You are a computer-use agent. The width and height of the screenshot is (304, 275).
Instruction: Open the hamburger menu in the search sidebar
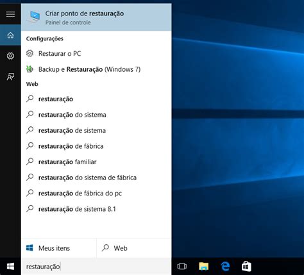pyautogui.click(x=10, y=14)
